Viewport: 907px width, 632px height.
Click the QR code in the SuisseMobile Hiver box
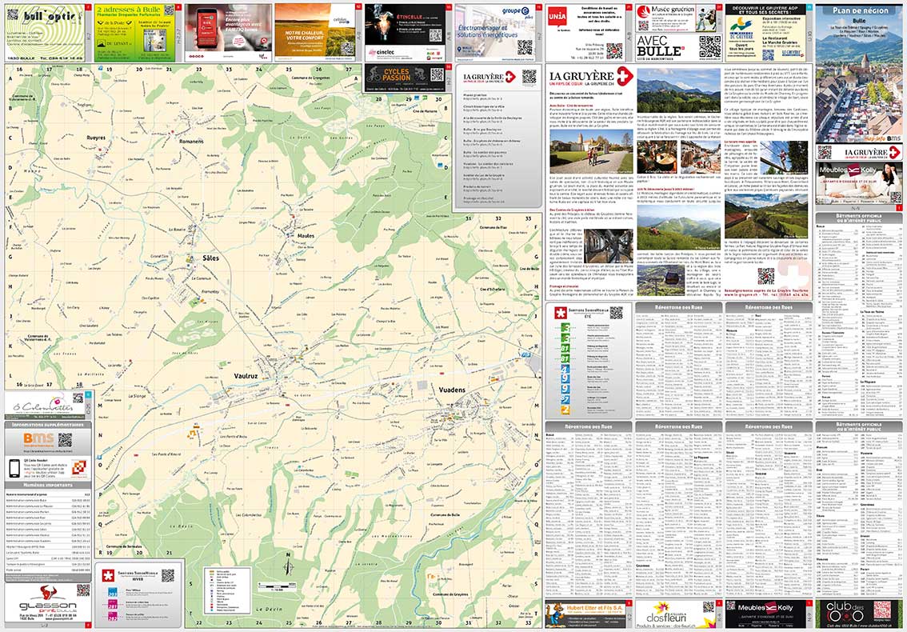click(168, 576)
